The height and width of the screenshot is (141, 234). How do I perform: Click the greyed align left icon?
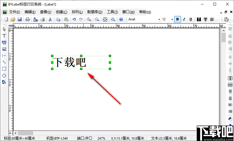pyautogui.click(x=230, y=42)
